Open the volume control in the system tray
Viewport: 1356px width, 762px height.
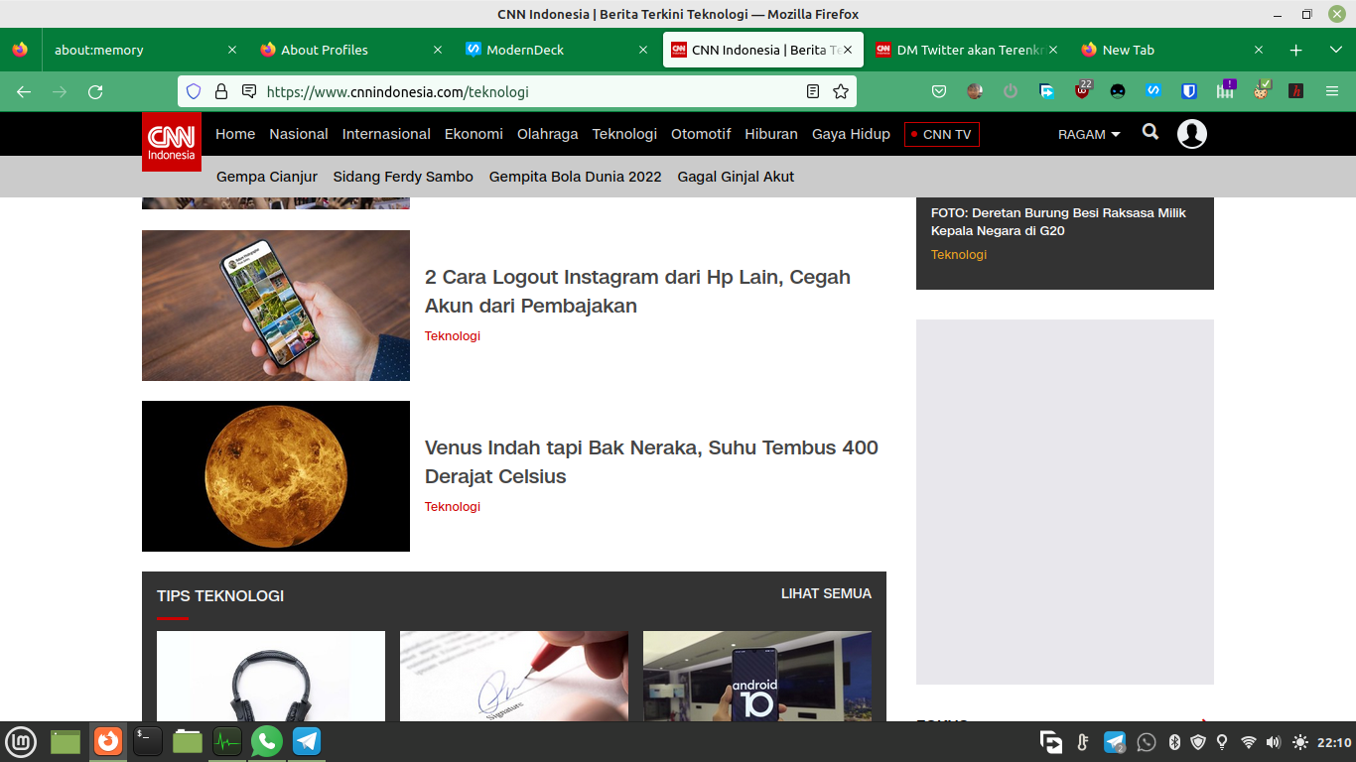click(x=1272, y=741)
